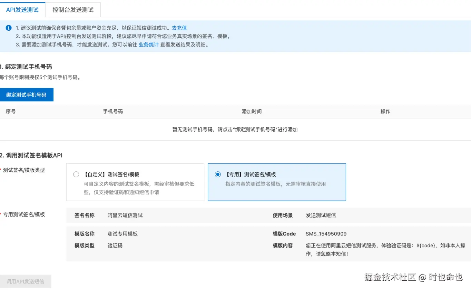Click the blue info icon in notice banner
Screen dimensions: 471x290
click(x=9, y=28)
